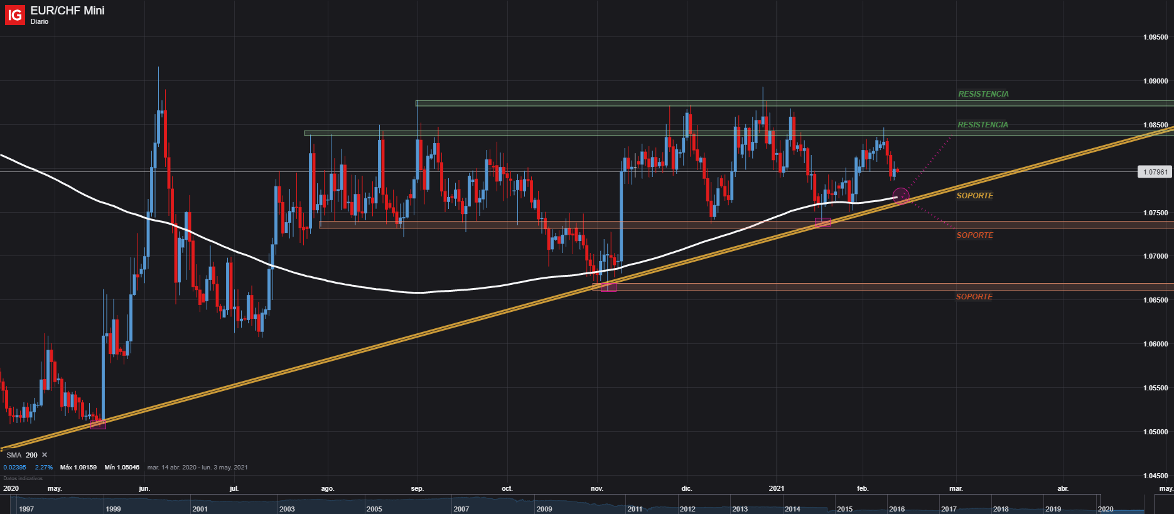Click the 0.02395 range difference value
The image size is (1174, 514).
click(15, 468)
